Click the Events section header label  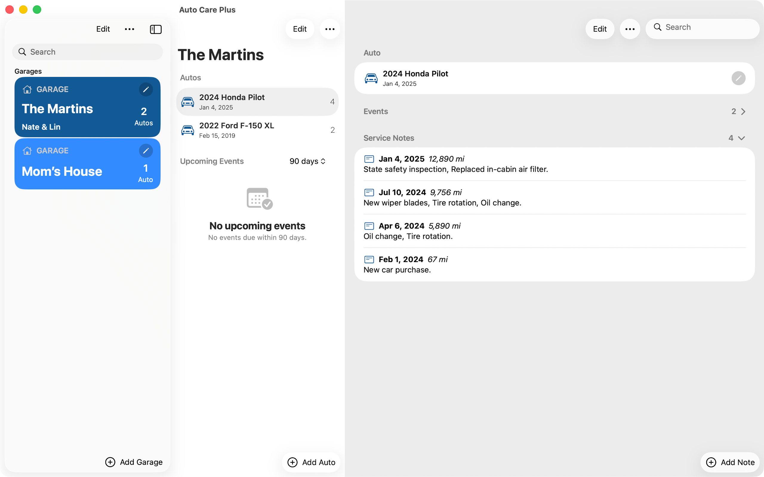pyautogui.click(x=376, y=112)
